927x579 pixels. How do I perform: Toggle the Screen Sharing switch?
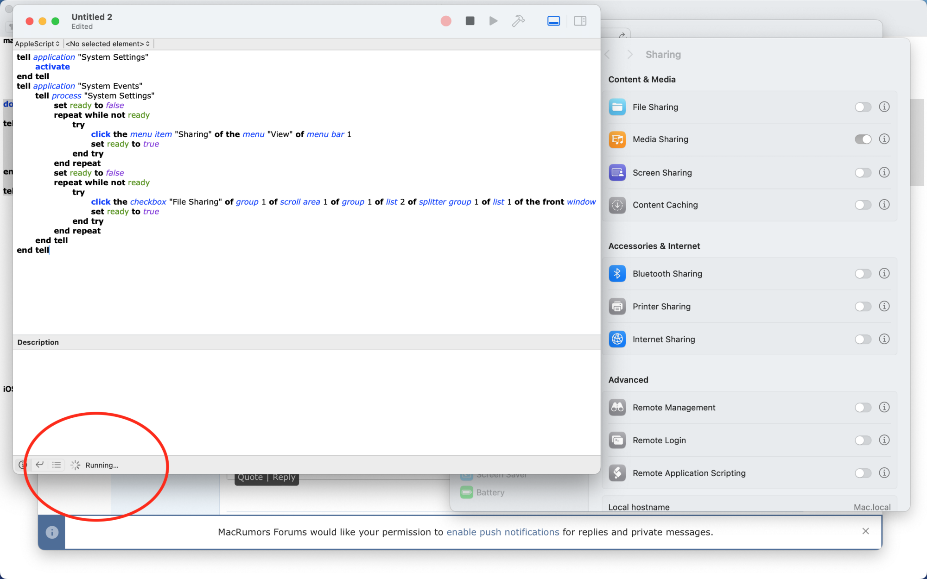click(x=862, y=172)
